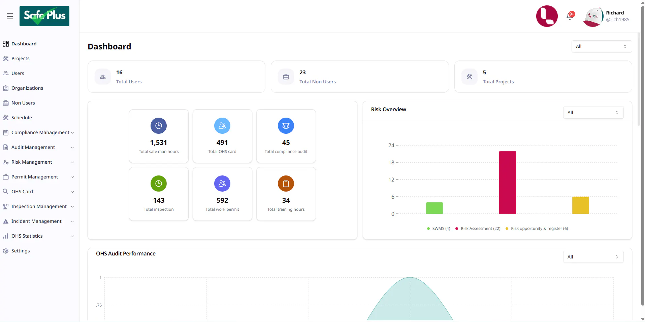
Task: Click the green SWMS bar
Action: point(434,208)
